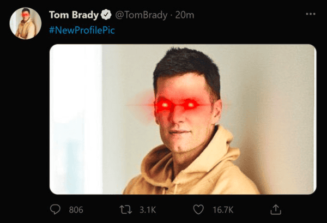Click the reply speech bubble icon
Viewport: 327px width, 223px height.
(x=55, y=209)
